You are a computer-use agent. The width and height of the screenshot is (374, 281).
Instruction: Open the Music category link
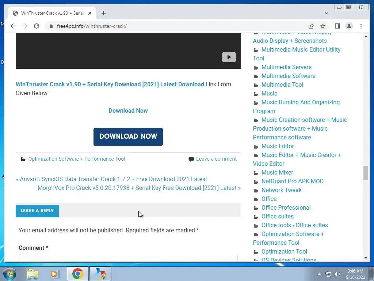coord(269,93)
